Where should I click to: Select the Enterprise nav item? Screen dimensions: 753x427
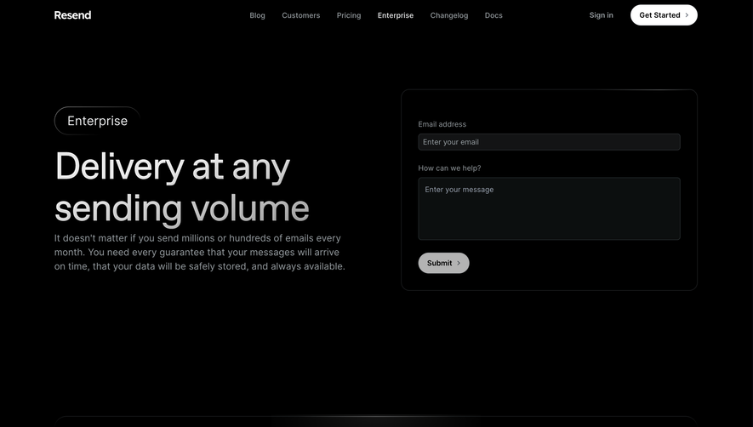pos(396,15)
